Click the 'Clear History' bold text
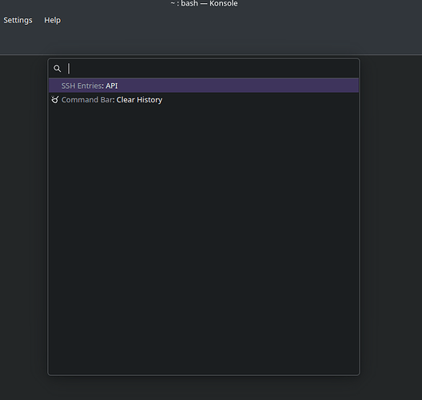The image size is (422, 400). coord(139,100)
